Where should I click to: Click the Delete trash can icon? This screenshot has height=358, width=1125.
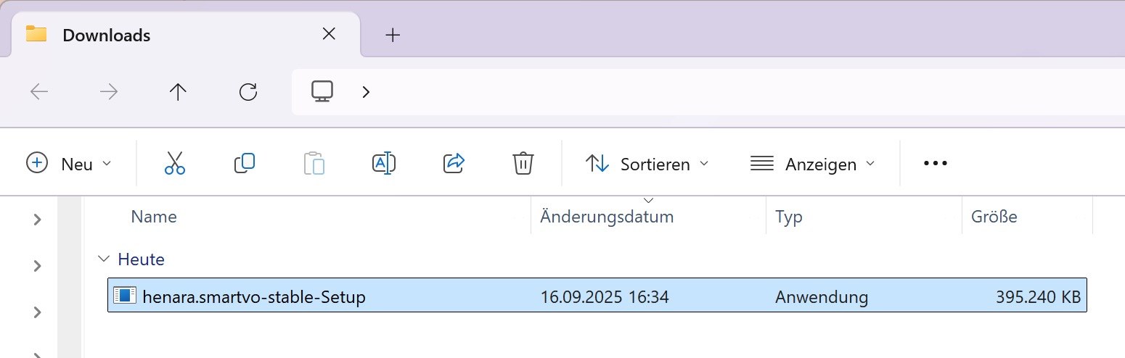[x=523, y=164]
